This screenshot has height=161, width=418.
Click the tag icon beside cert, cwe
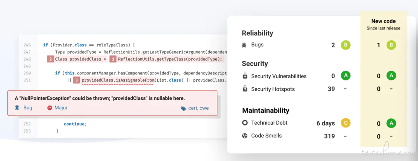(x=184, y=108)
